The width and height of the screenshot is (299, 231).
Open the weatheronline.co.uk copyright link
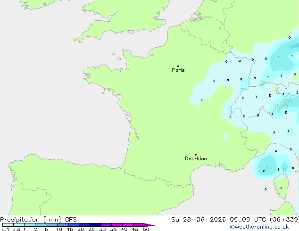tap(259, 227)
